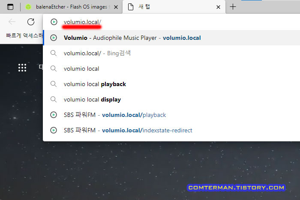Image resolution: width=300 pixels, height=200 pixels.
Task: Switch to the balenaEtcher tab
Action: click(x=72, y=7)
